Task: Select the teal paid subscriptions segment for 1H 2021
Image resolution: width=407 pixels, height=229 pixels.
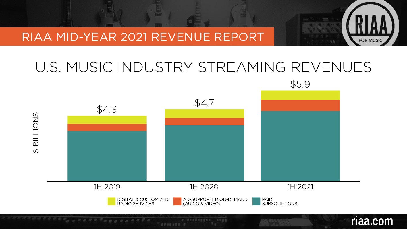Action: tap(300, 146)
